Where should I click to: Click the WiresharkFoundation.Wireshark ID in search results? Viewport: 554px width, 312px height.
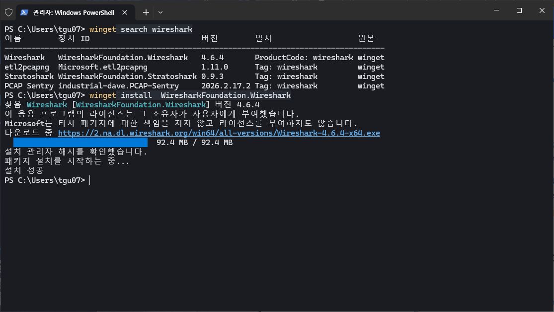point(123,58)
